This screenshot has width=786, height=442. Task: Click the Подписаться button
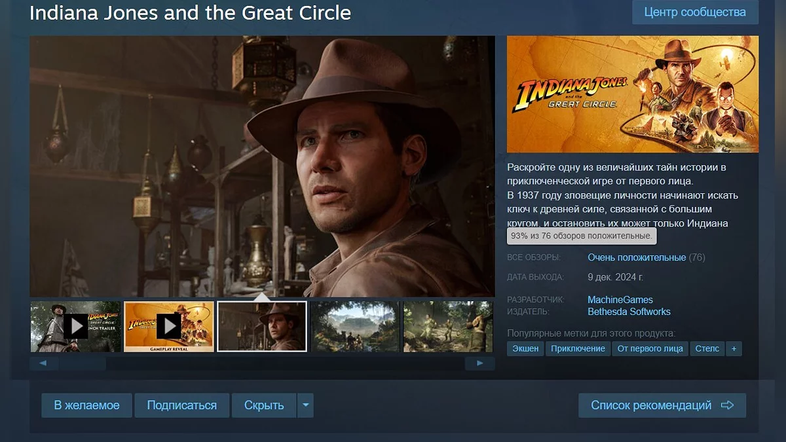181,405
